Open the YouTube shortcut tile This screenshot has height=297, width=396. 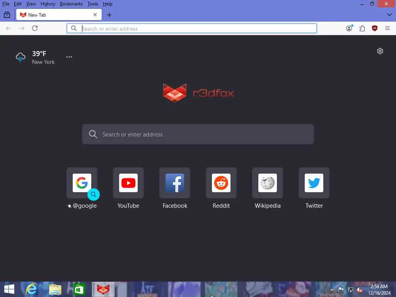(x=128, y=183)
